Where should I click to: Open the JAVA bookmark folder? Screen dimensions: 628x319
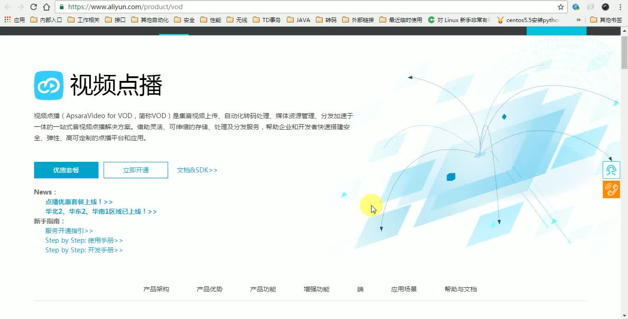coord(298,20)
